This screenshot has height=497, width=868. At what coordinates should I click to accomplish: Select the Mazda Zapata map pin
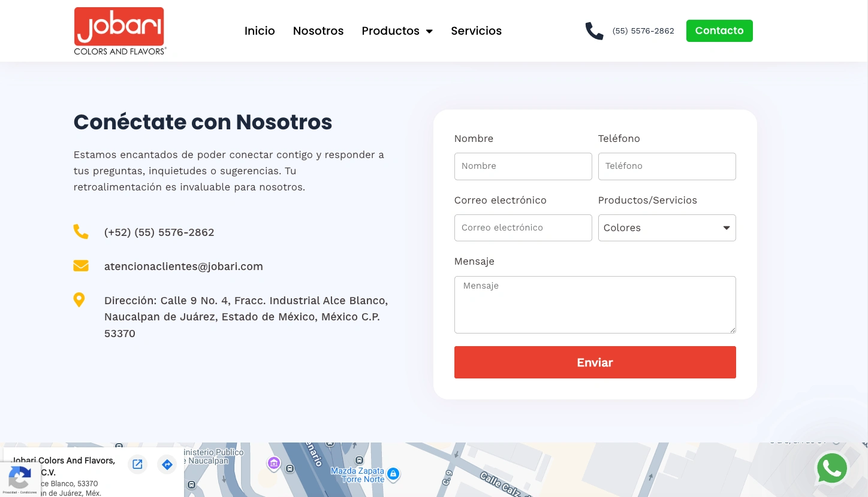pyautogui.click(x=393, y=474)
